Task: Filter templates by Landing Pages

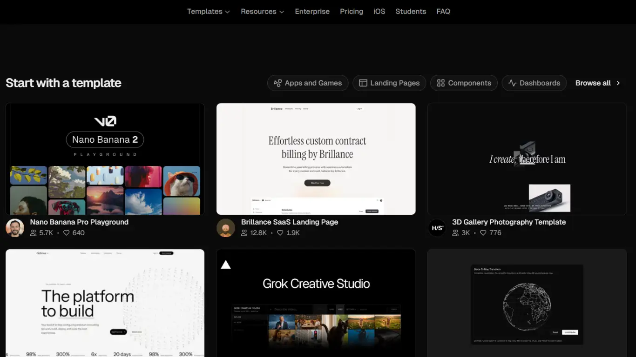Action: (x=389, y=83)
